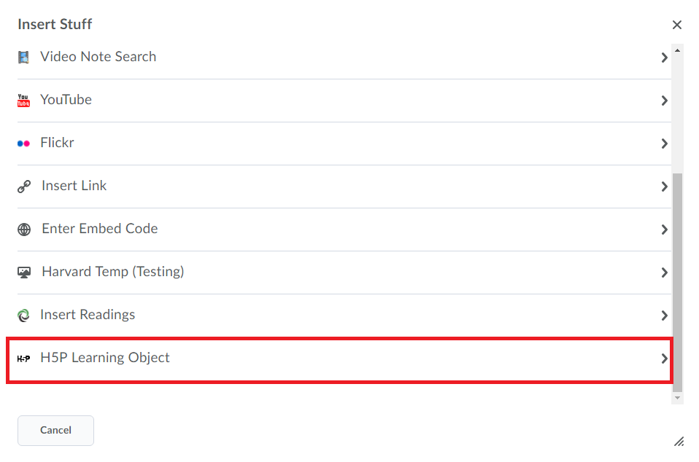Click the Enter Embed Code globe icon
Screen dimensions: 699x462
pos(24,230)
